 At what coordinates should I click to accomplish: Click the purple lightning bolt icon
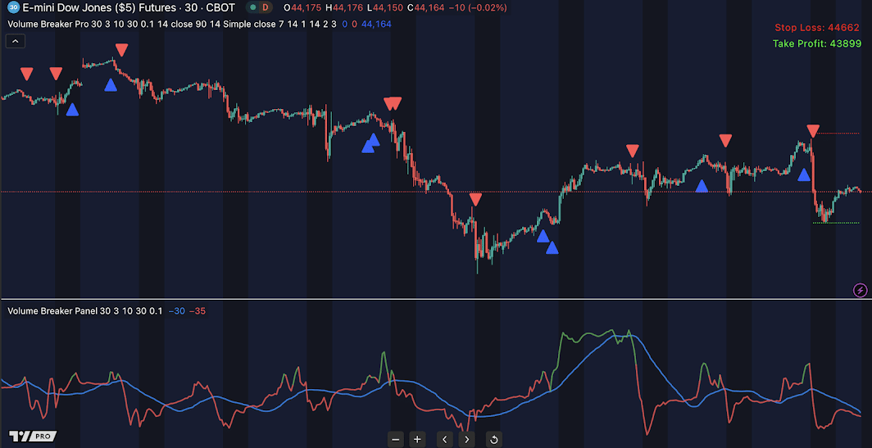click(x=861, y=290)
